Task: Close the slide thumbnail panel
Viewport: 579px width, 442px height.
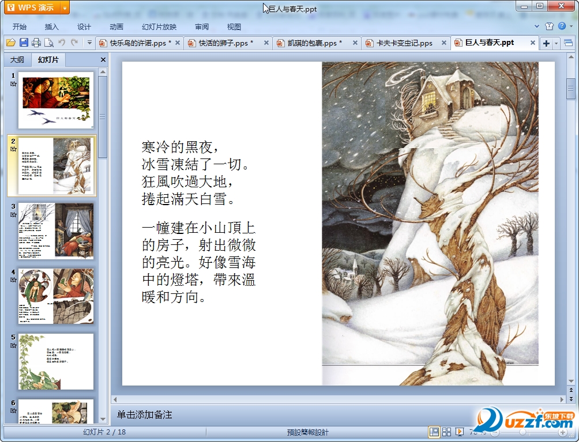Action: click(103, 59)
